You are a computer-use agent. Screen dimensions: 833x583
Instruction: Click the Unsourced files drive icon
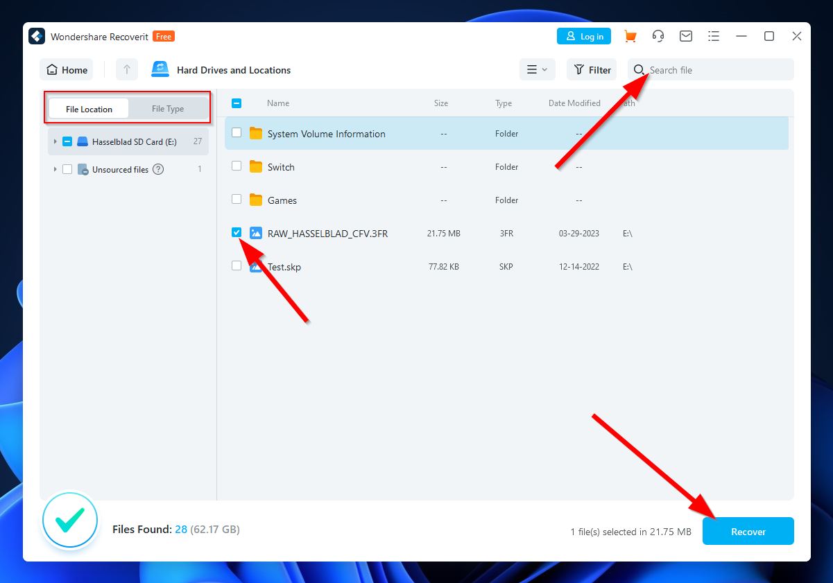click(83, 169)
